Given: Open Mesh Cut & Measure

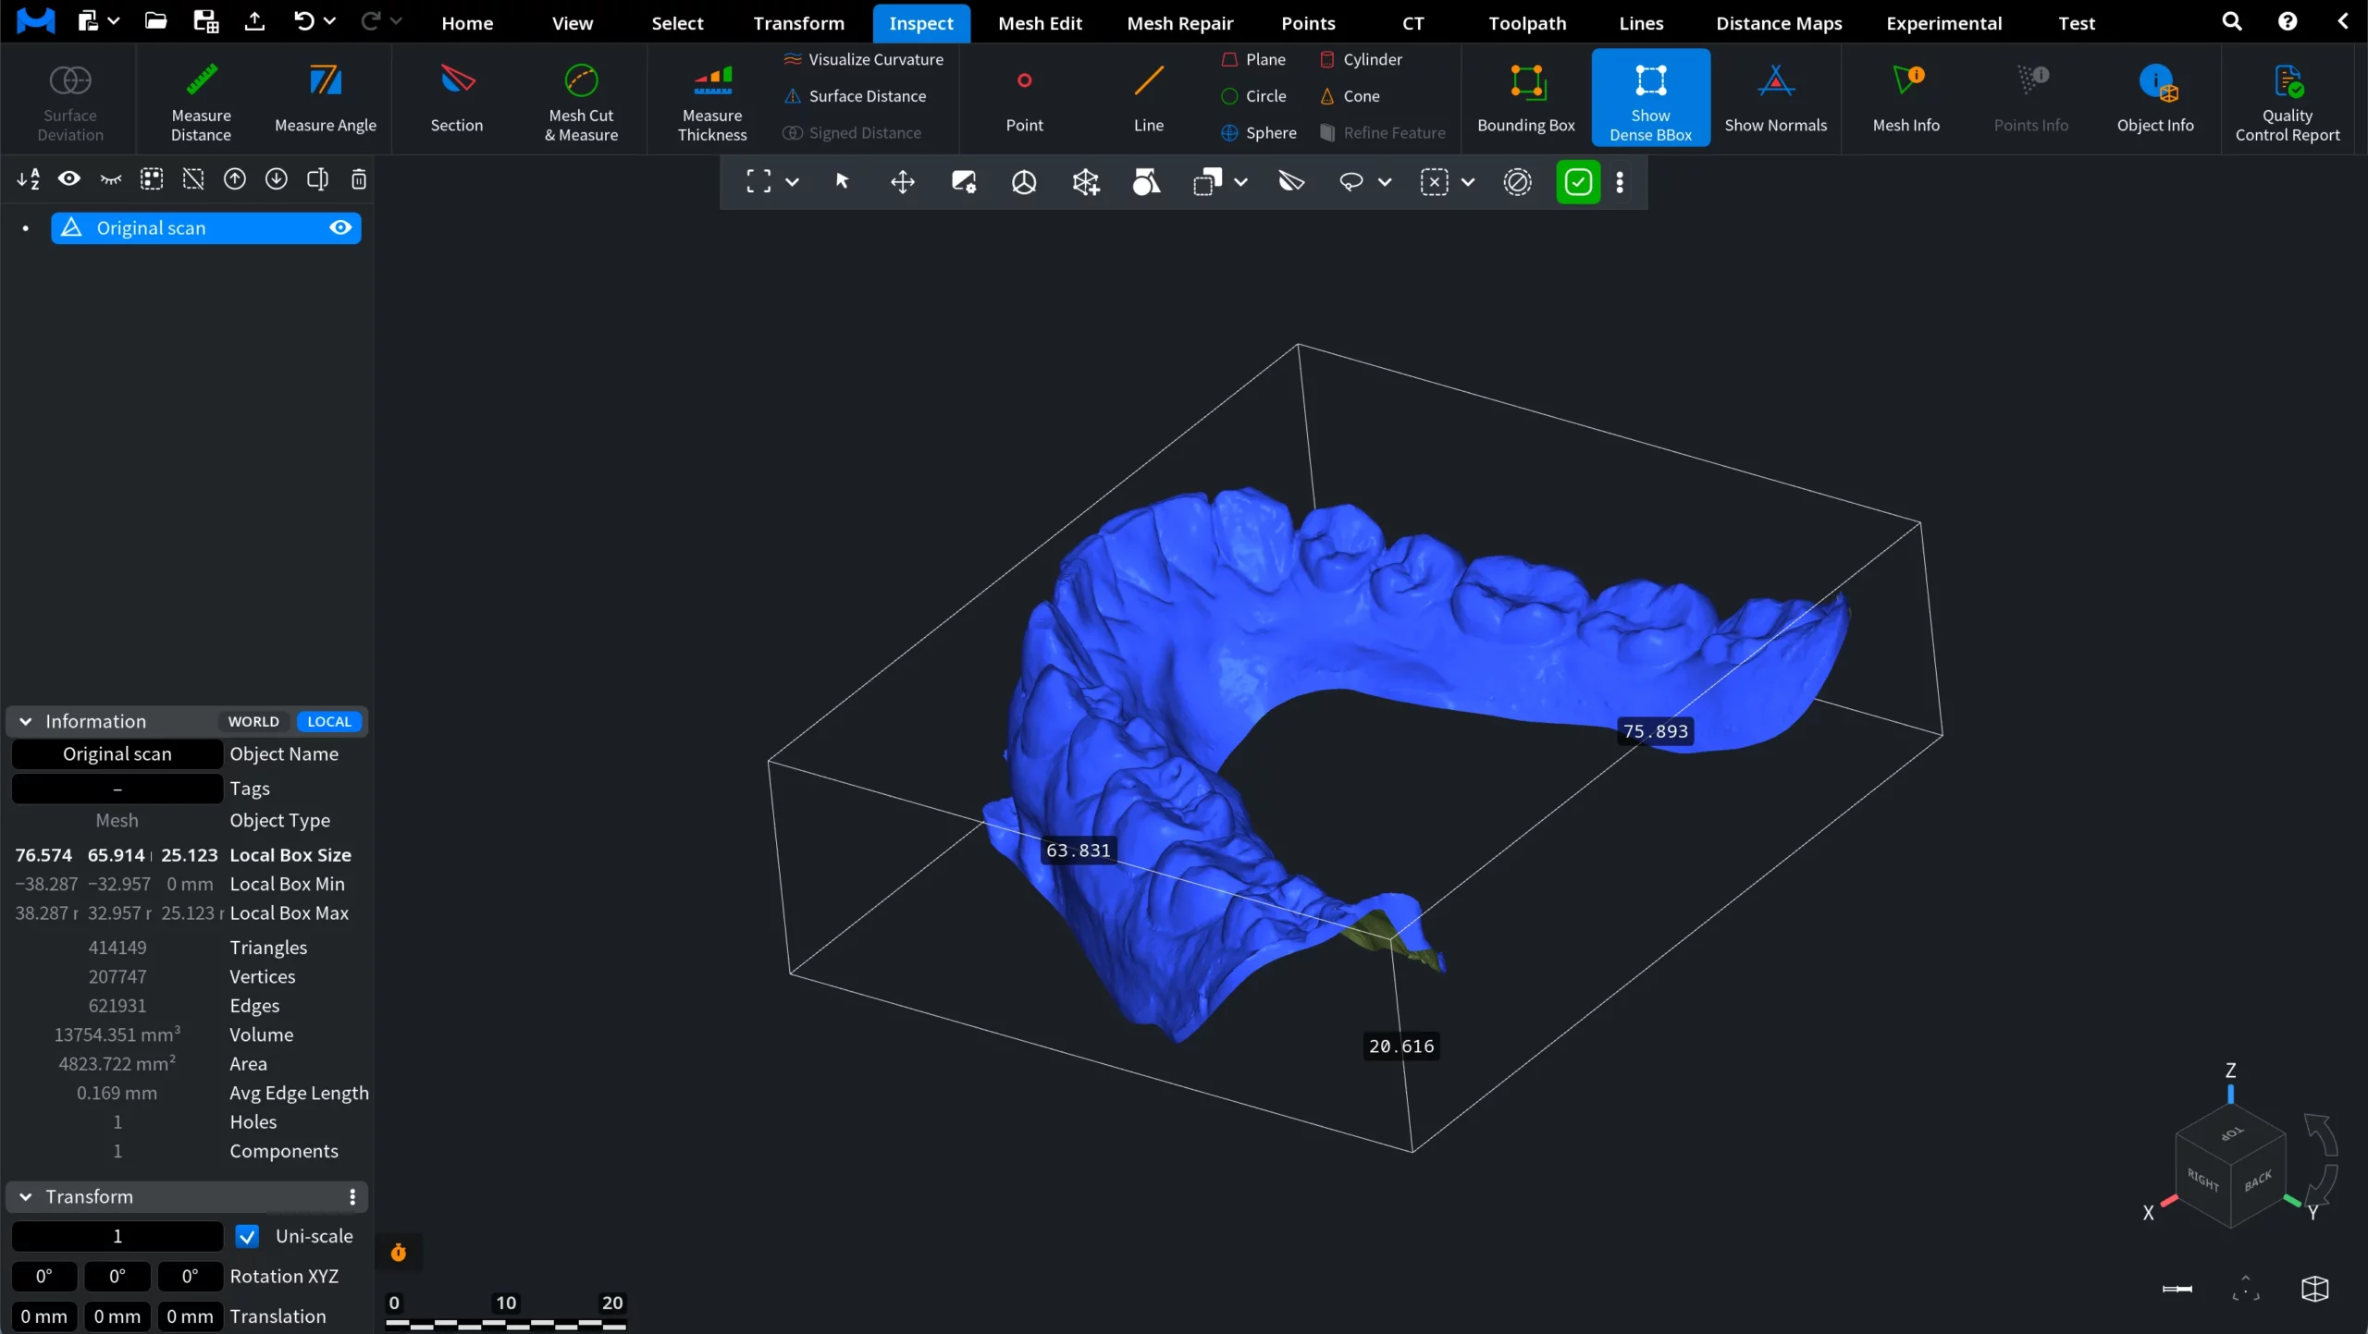Looking at the screenshot, I should (581, 100).
